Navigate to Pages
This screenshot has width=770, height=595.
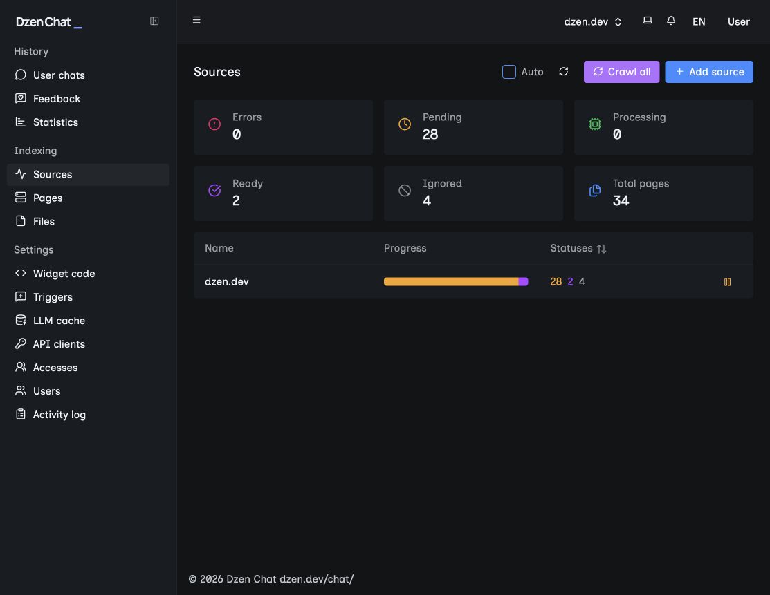pos(89,198)
